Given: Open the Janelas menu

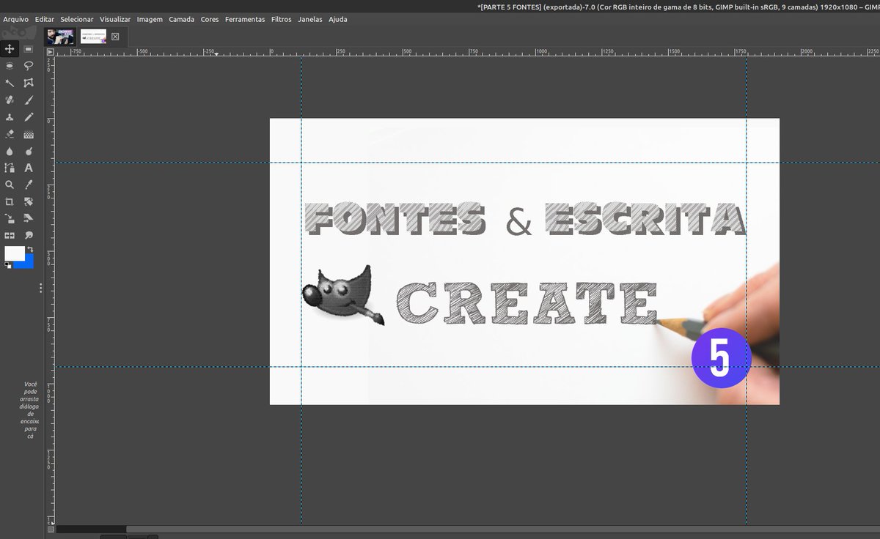Looking at the screenshot, I should (x=309, y=19).
